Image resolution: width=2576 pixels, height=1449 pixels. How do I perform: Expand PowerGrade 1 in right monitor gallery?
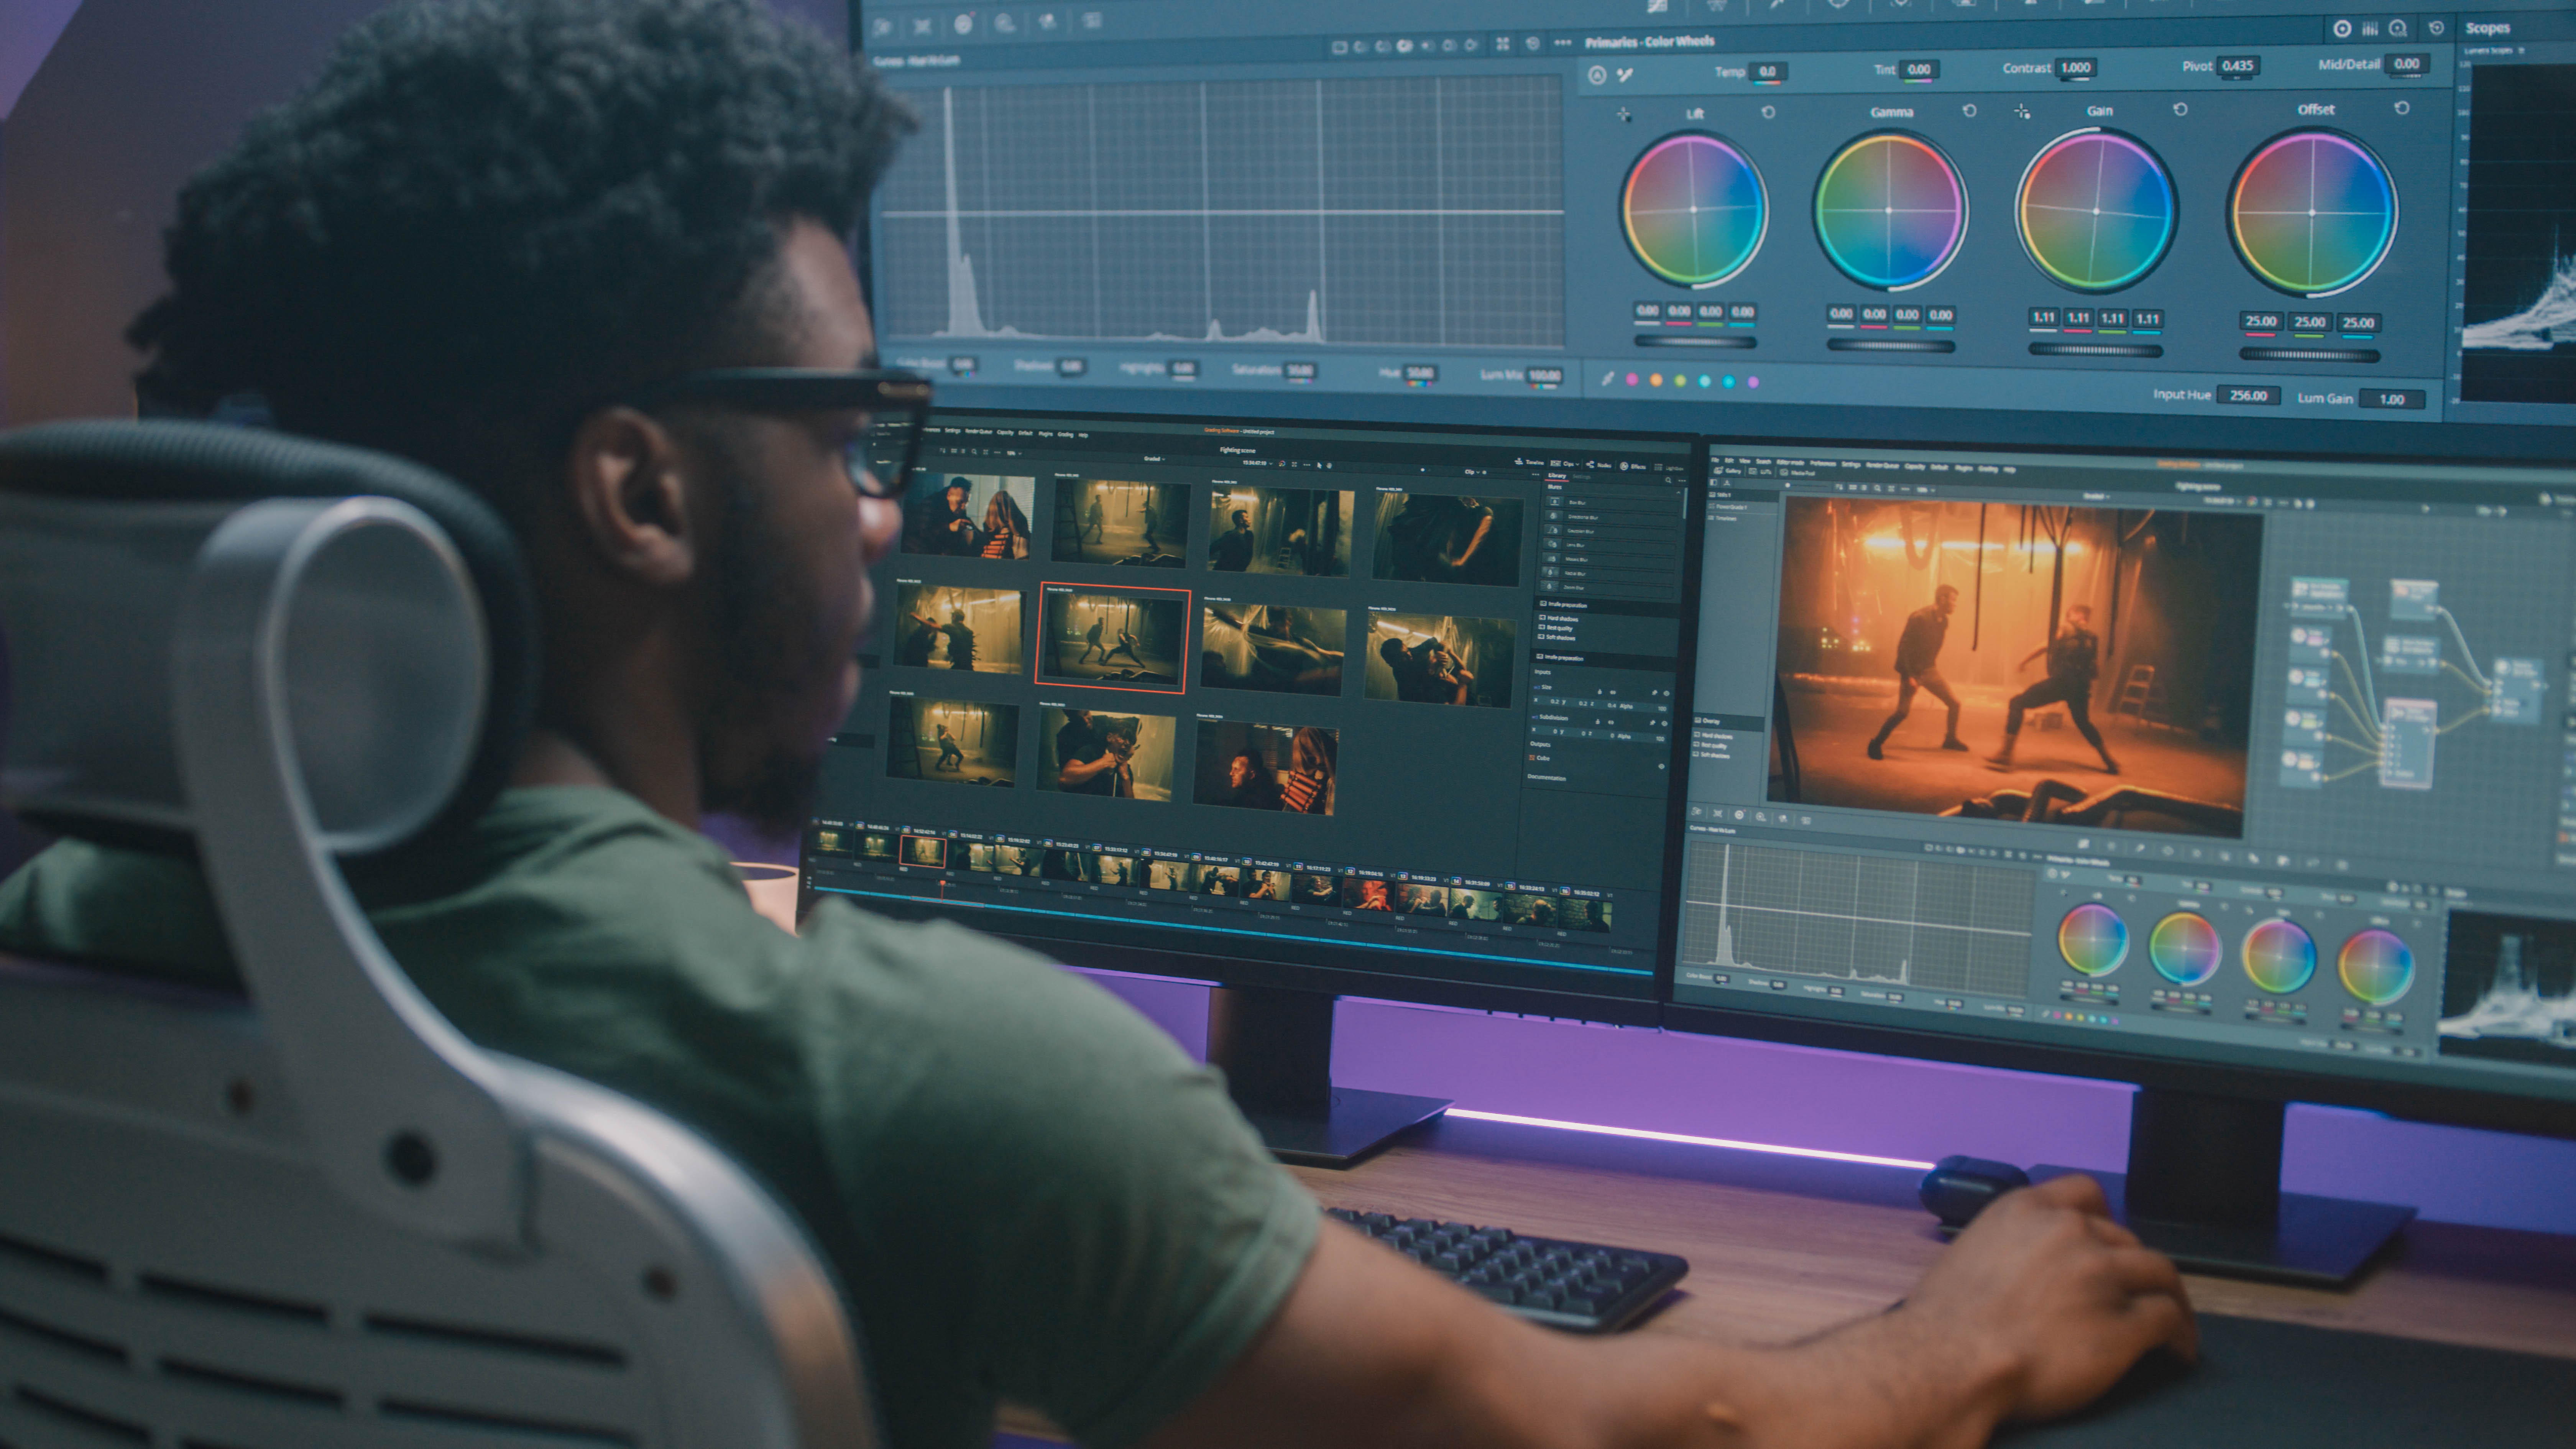point(1728,507)
